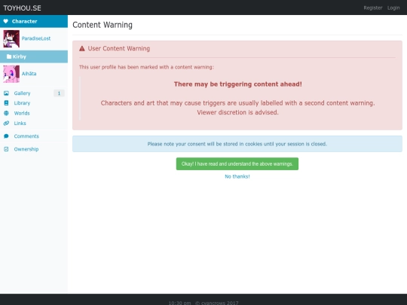The width and height of the screenshot is (407, 305).
Task: Click the Comments speech bubble icon
Action: 6,136
